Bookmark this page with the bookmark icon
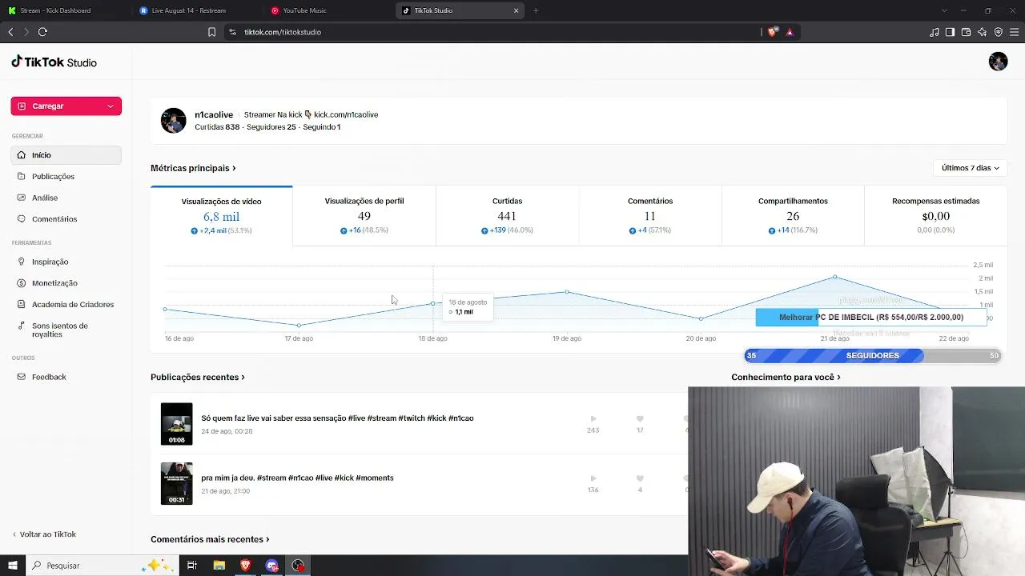 tap(211, 32)
